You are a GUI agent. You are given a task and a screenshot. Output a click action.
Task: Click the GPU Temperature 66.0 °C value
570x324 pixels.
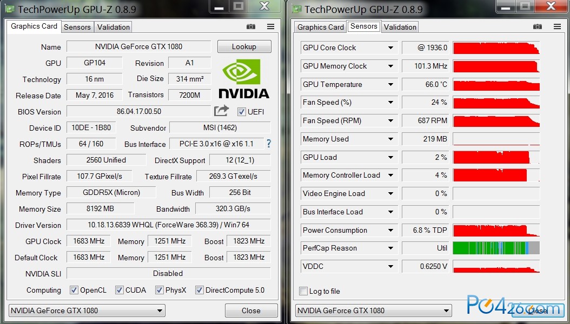tap(425, 84)
